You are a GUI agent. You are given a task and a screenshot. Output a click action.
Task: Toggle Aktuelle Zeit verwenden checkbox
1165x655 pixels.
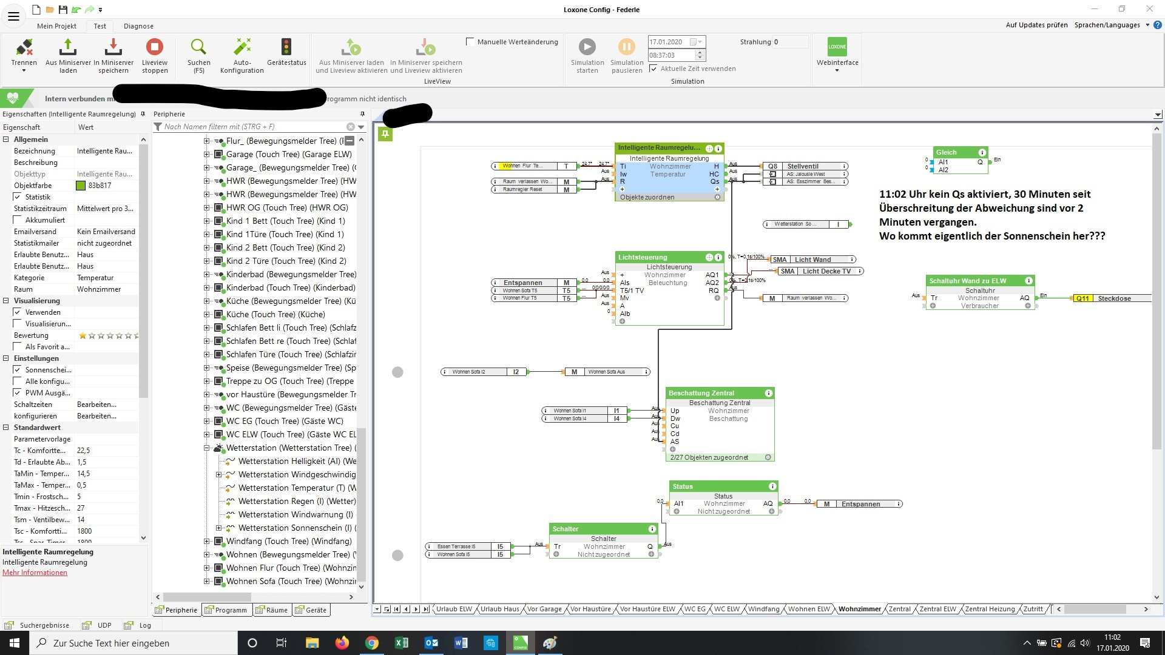tap(653, 69)
